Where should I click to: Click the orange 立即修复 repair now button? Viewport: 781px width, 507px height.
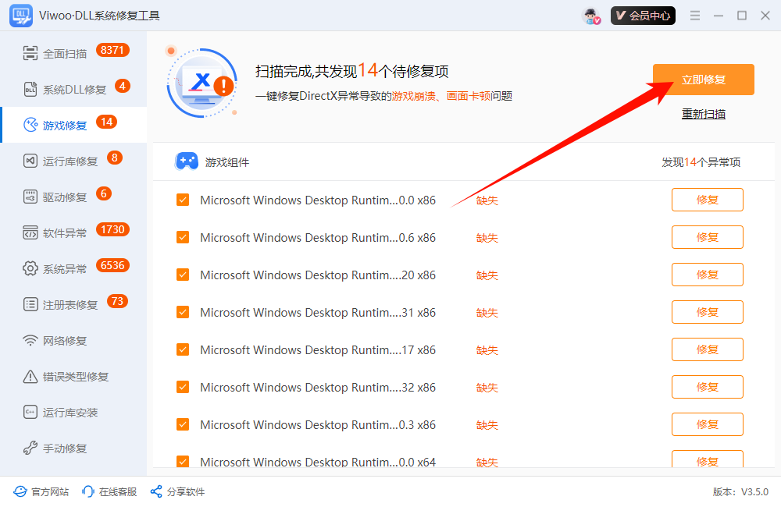click(703, 80)
